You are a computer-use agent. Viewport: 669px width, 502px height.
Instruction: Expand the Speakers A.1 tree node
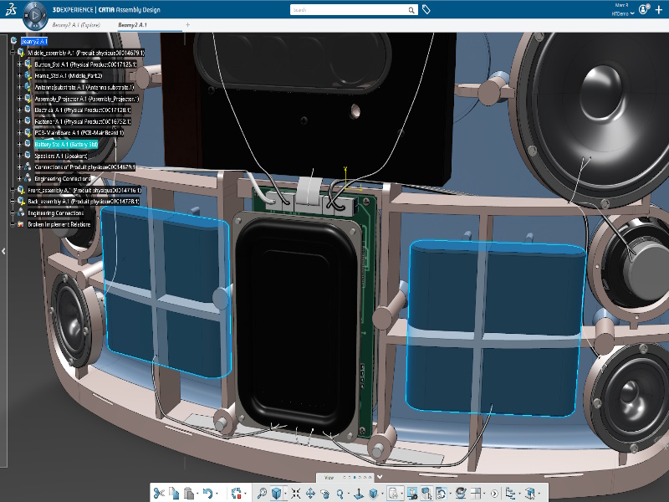18,156
